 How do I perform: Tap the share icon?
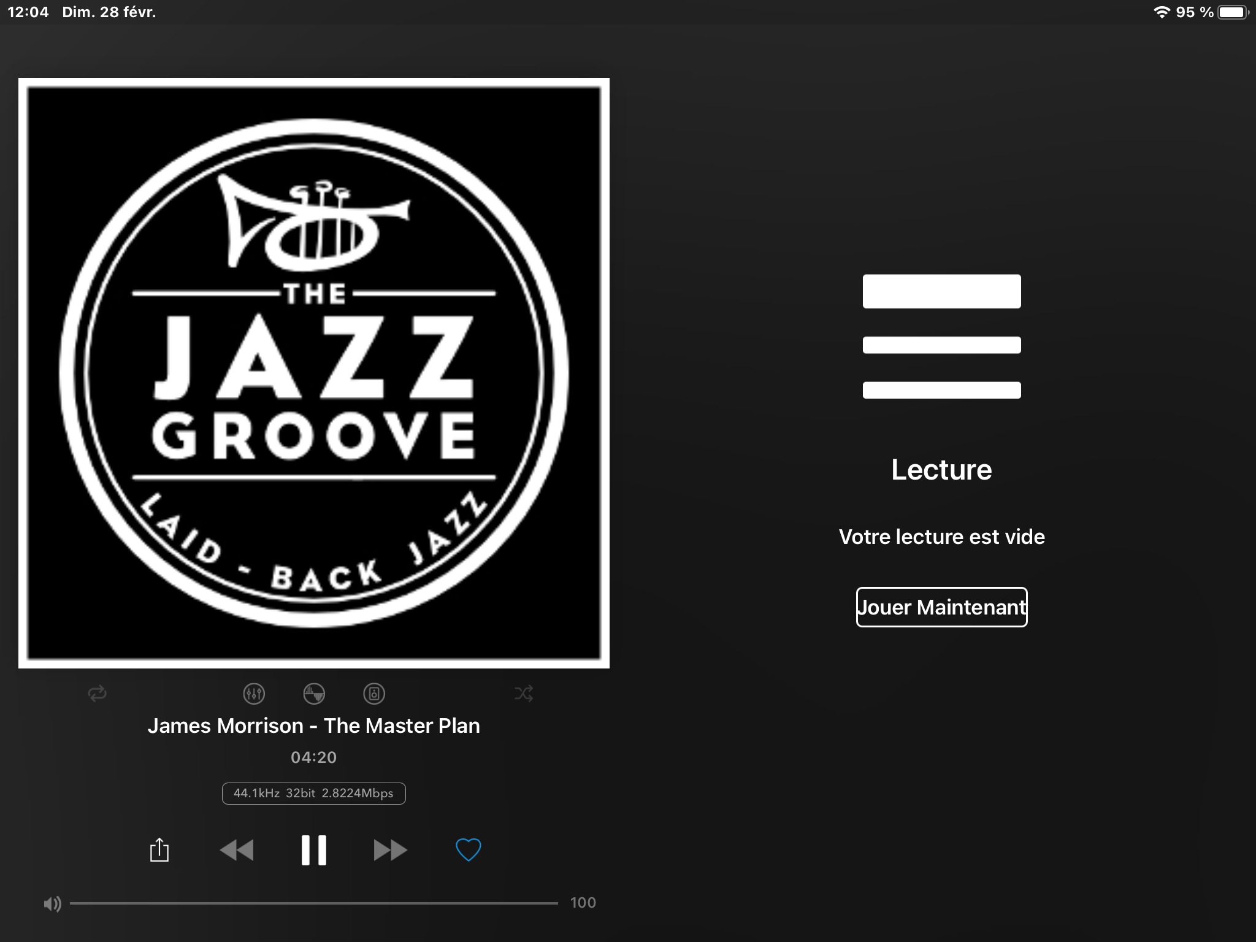pos(159,850)
